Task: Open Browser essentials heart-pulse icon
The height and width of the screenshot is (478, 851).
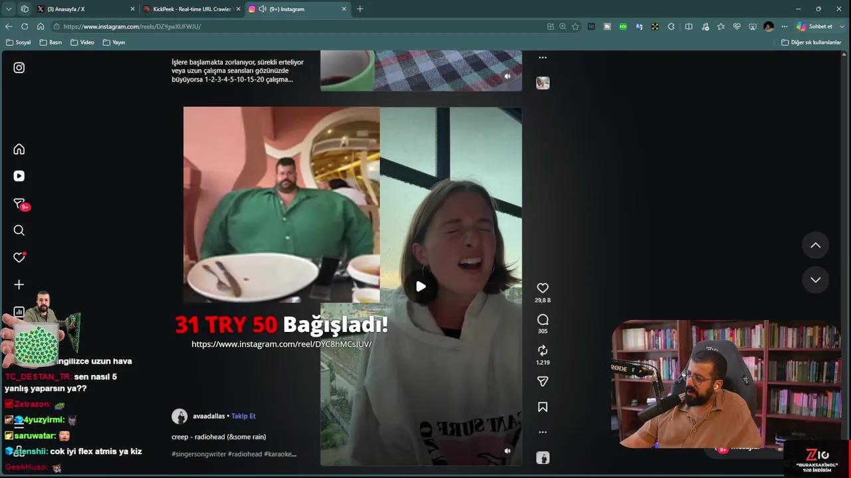Action: click(737, 27)
